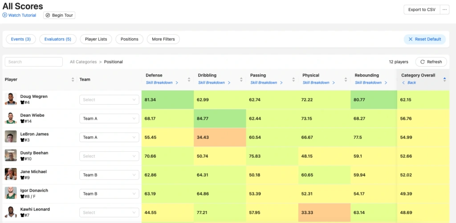Sort by Defense column arrows

pos(189,80)
